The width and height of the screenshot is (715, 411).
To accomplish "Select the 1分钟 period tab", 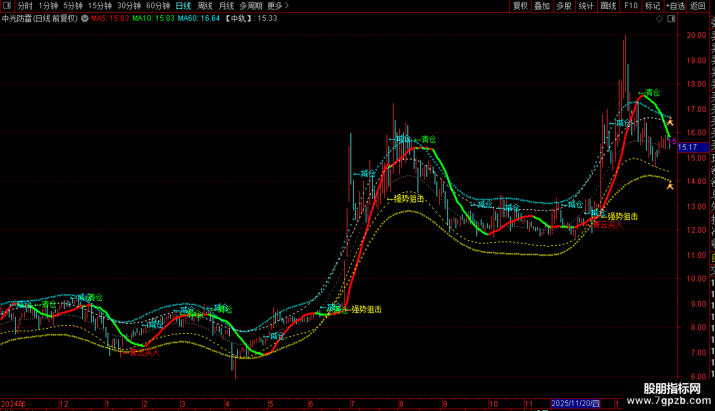I will coord(48,6).
